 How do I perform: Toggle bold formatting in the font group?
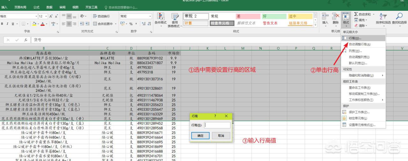pyautogui.click(x=2, y=24)
